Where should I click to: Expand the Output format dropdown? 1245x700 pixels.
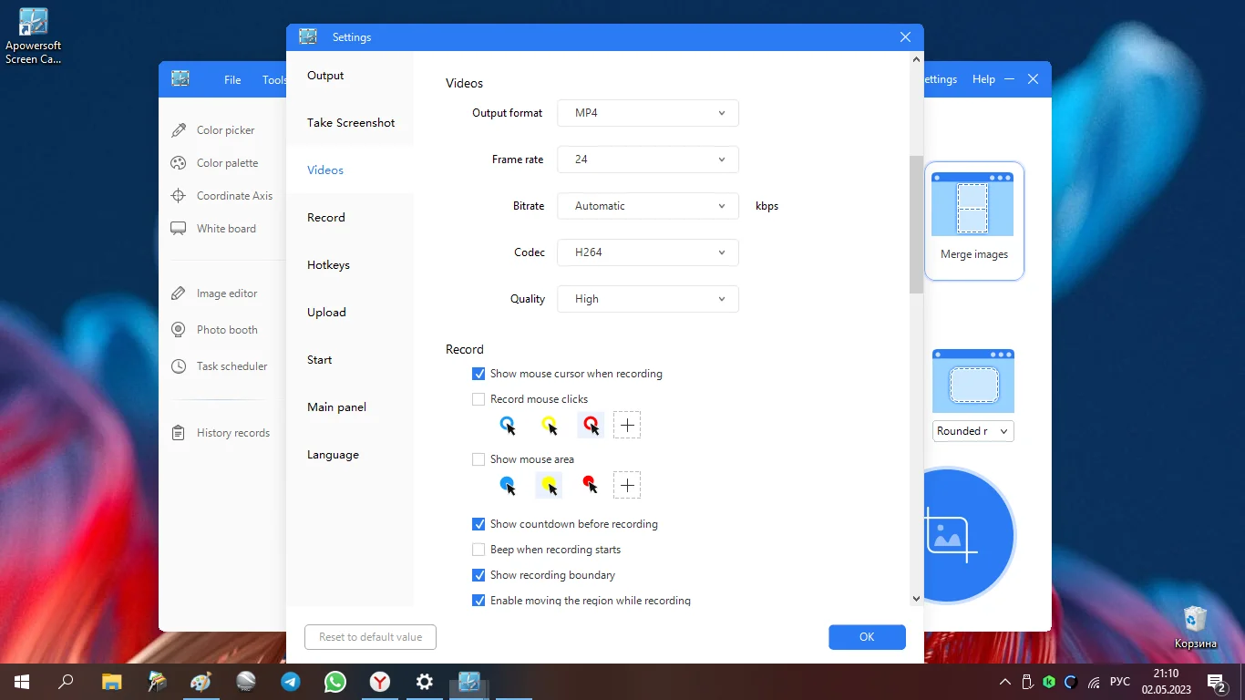click(x=647, y=113)
